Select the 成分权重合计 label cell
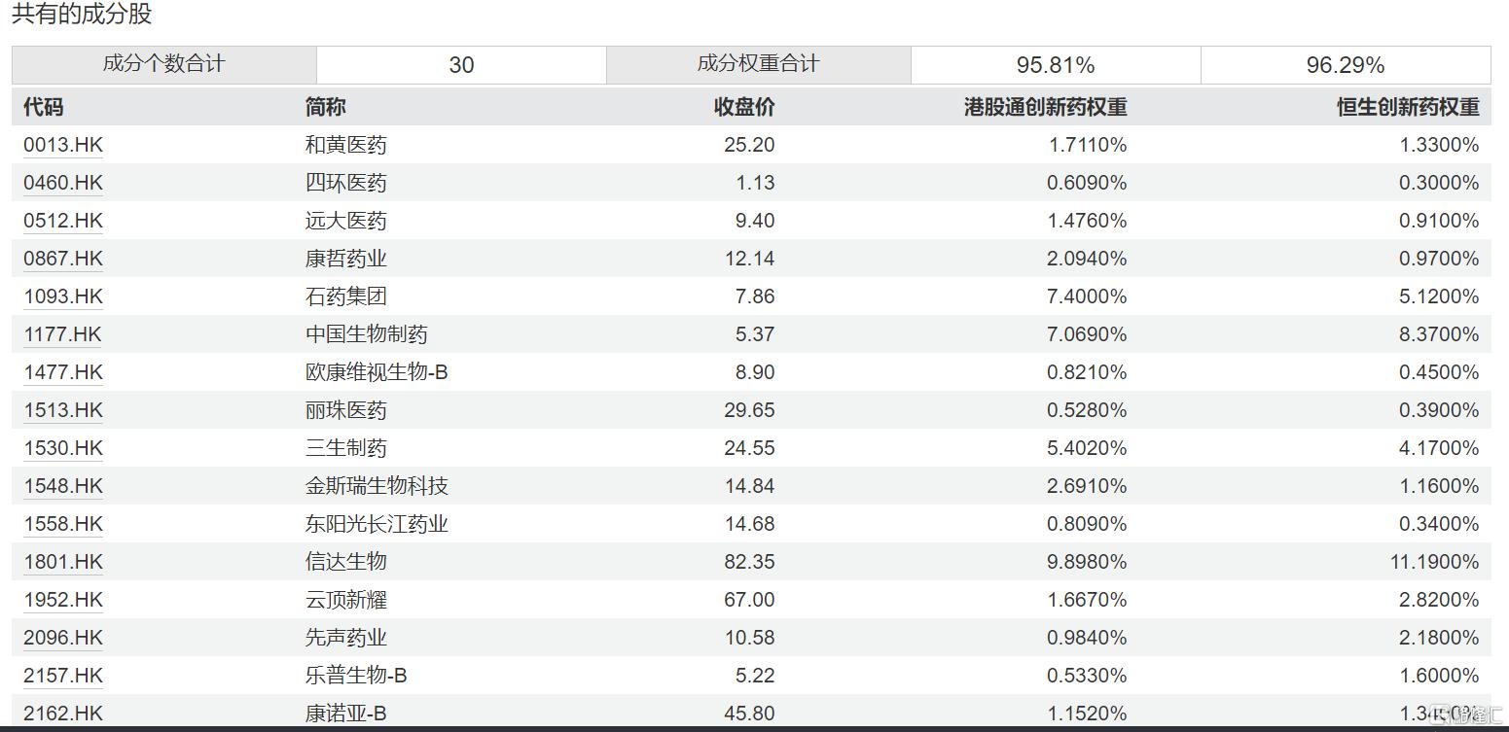 (759, 64)
